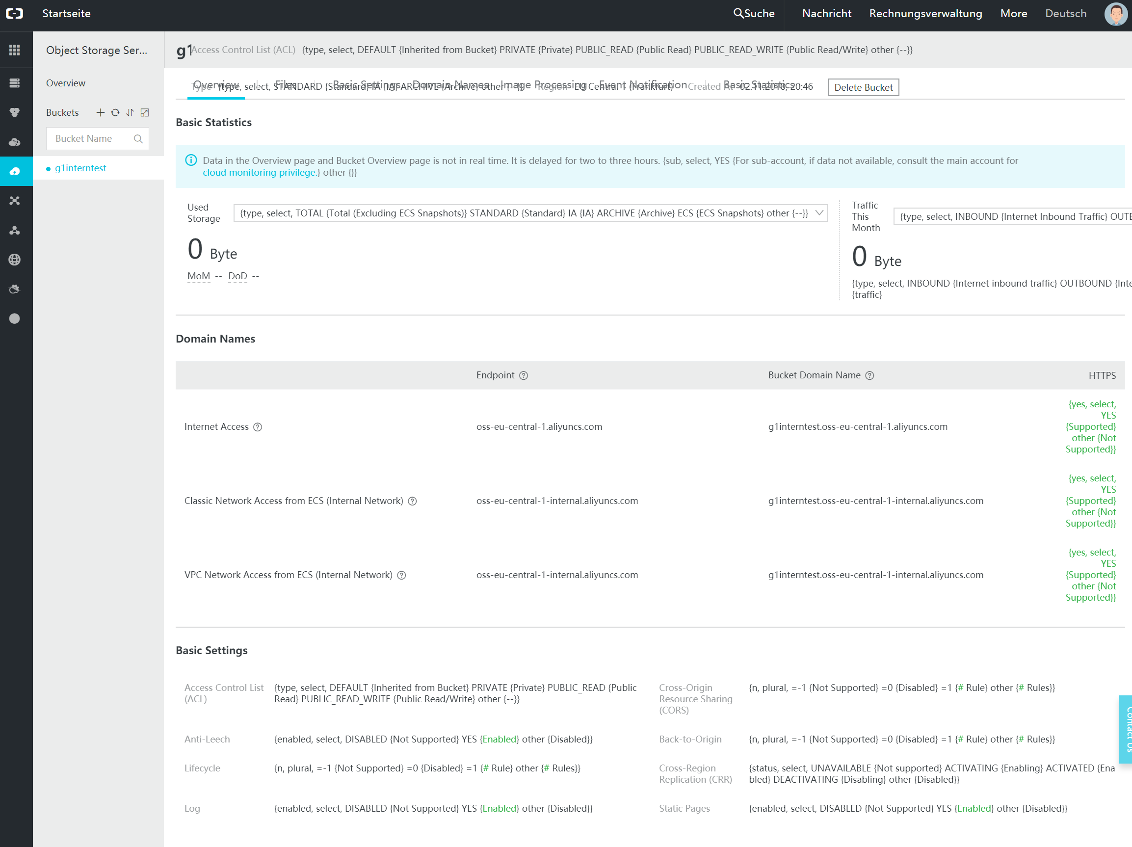The image size is (1132, 847).
Task: Click the DoD label under Used Storage
Action: tap(237, 276)
